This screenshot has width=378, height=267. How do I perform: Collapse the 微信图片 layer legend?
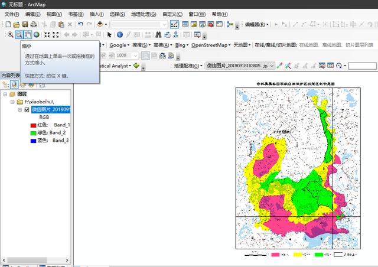[19, 110]
